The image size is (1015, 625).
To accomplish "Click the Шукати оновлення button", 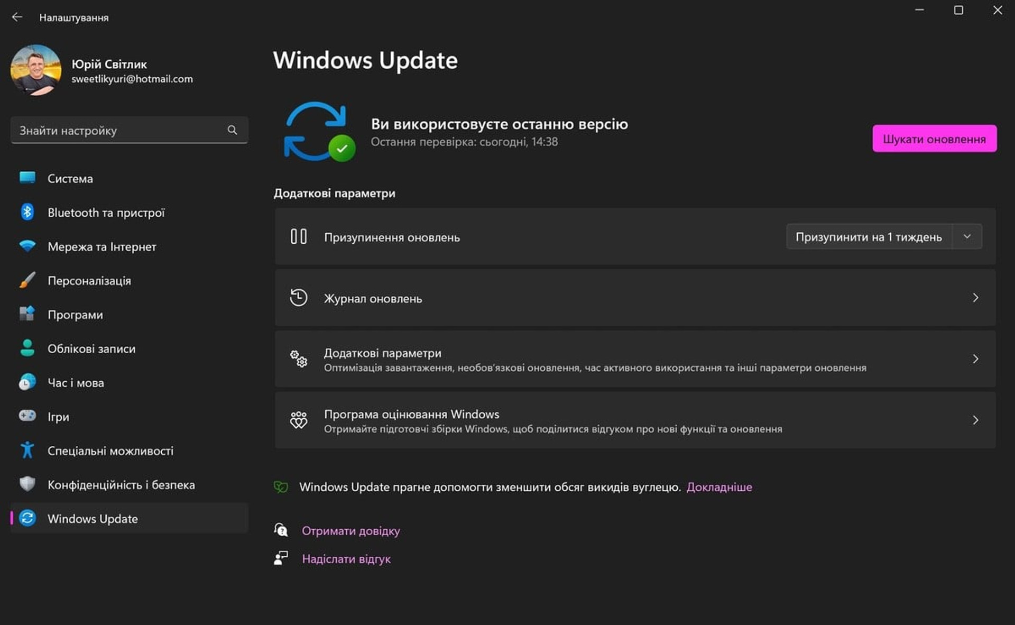I will [x=934, y=139].
